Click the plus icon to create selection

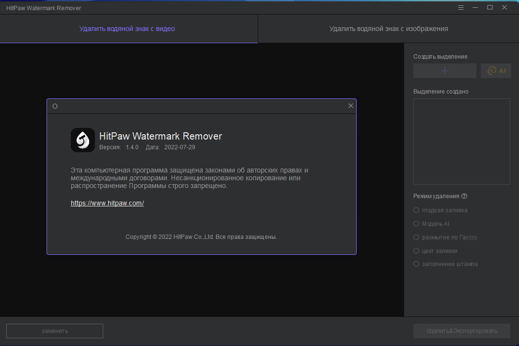(x=444, y=71)
